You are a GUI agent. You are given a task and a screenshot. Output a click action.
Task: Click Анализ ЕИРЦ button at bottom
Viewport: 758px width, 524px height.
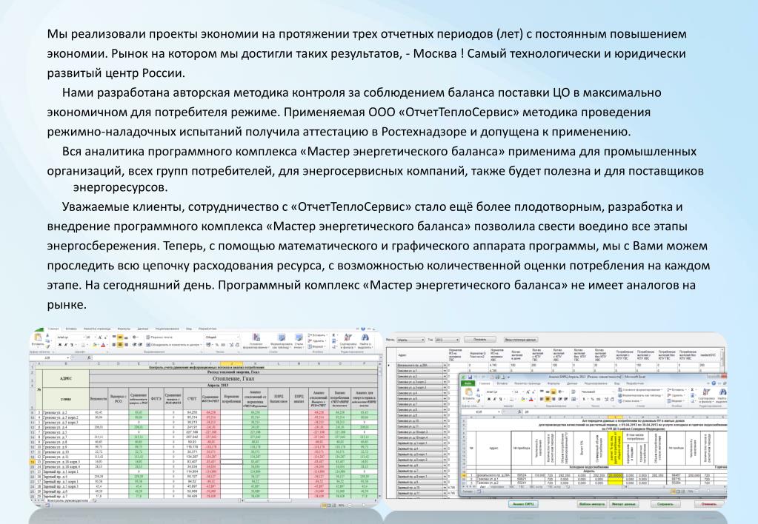(524, 504)
